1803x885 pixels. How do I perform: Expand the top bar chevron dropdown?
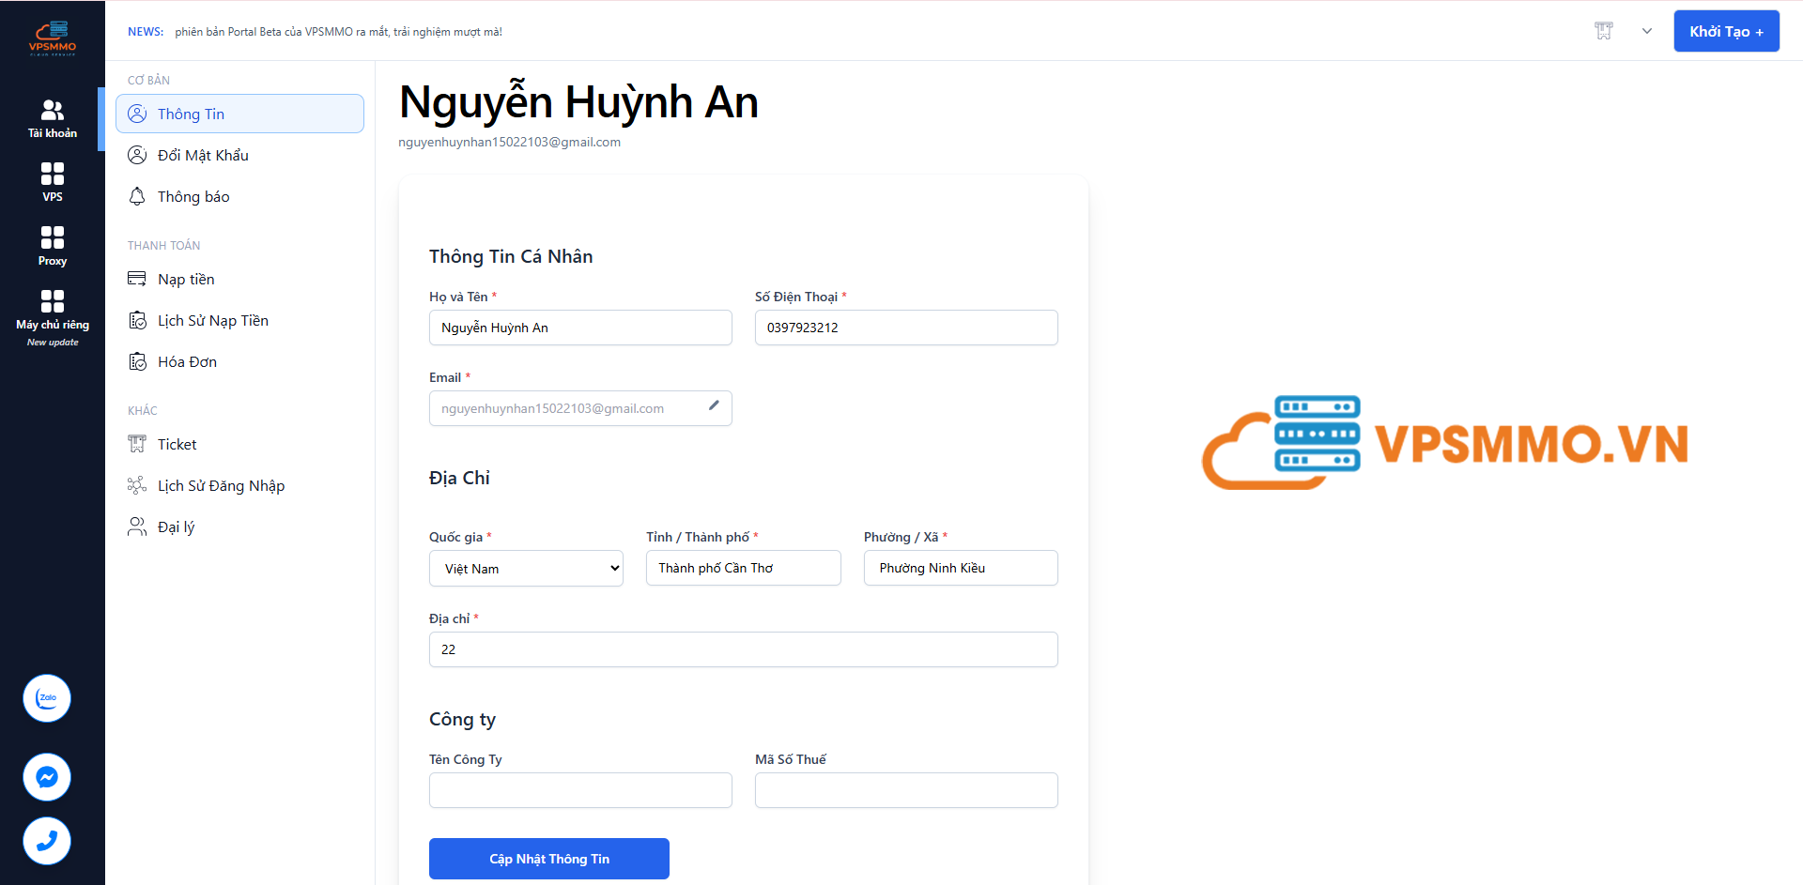(x=1647, y=31)
